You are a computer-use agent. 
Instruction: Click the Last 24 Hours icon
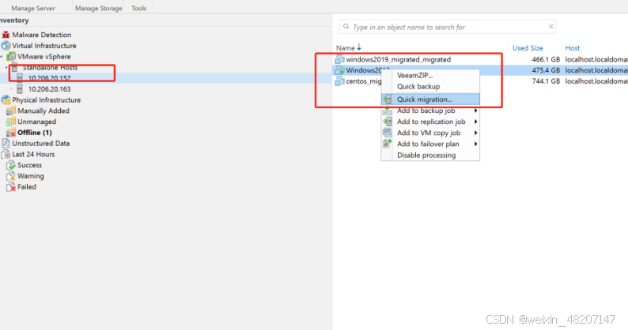[x=6, y=154]
